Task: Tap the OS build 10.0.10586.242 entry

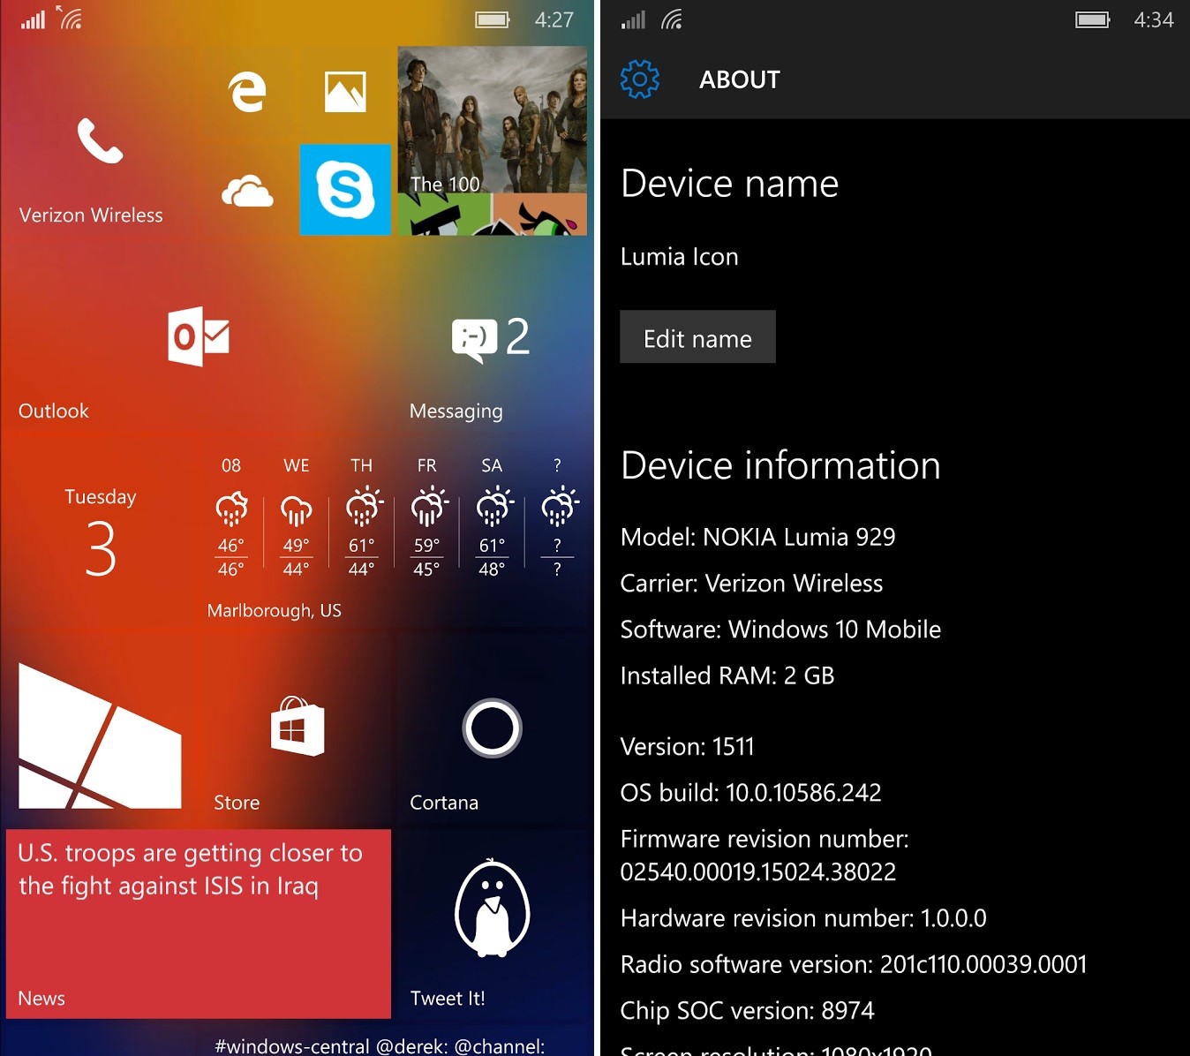Action: 751,792
